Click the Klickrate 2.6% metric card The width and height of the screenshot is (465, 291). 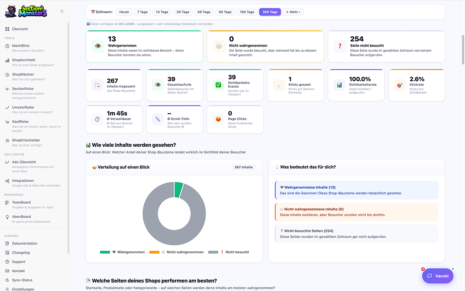point(417,85)
